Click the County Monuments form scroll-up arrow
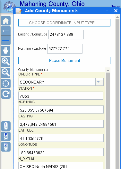Screen dimensions: 121x169 click(108, 70)
